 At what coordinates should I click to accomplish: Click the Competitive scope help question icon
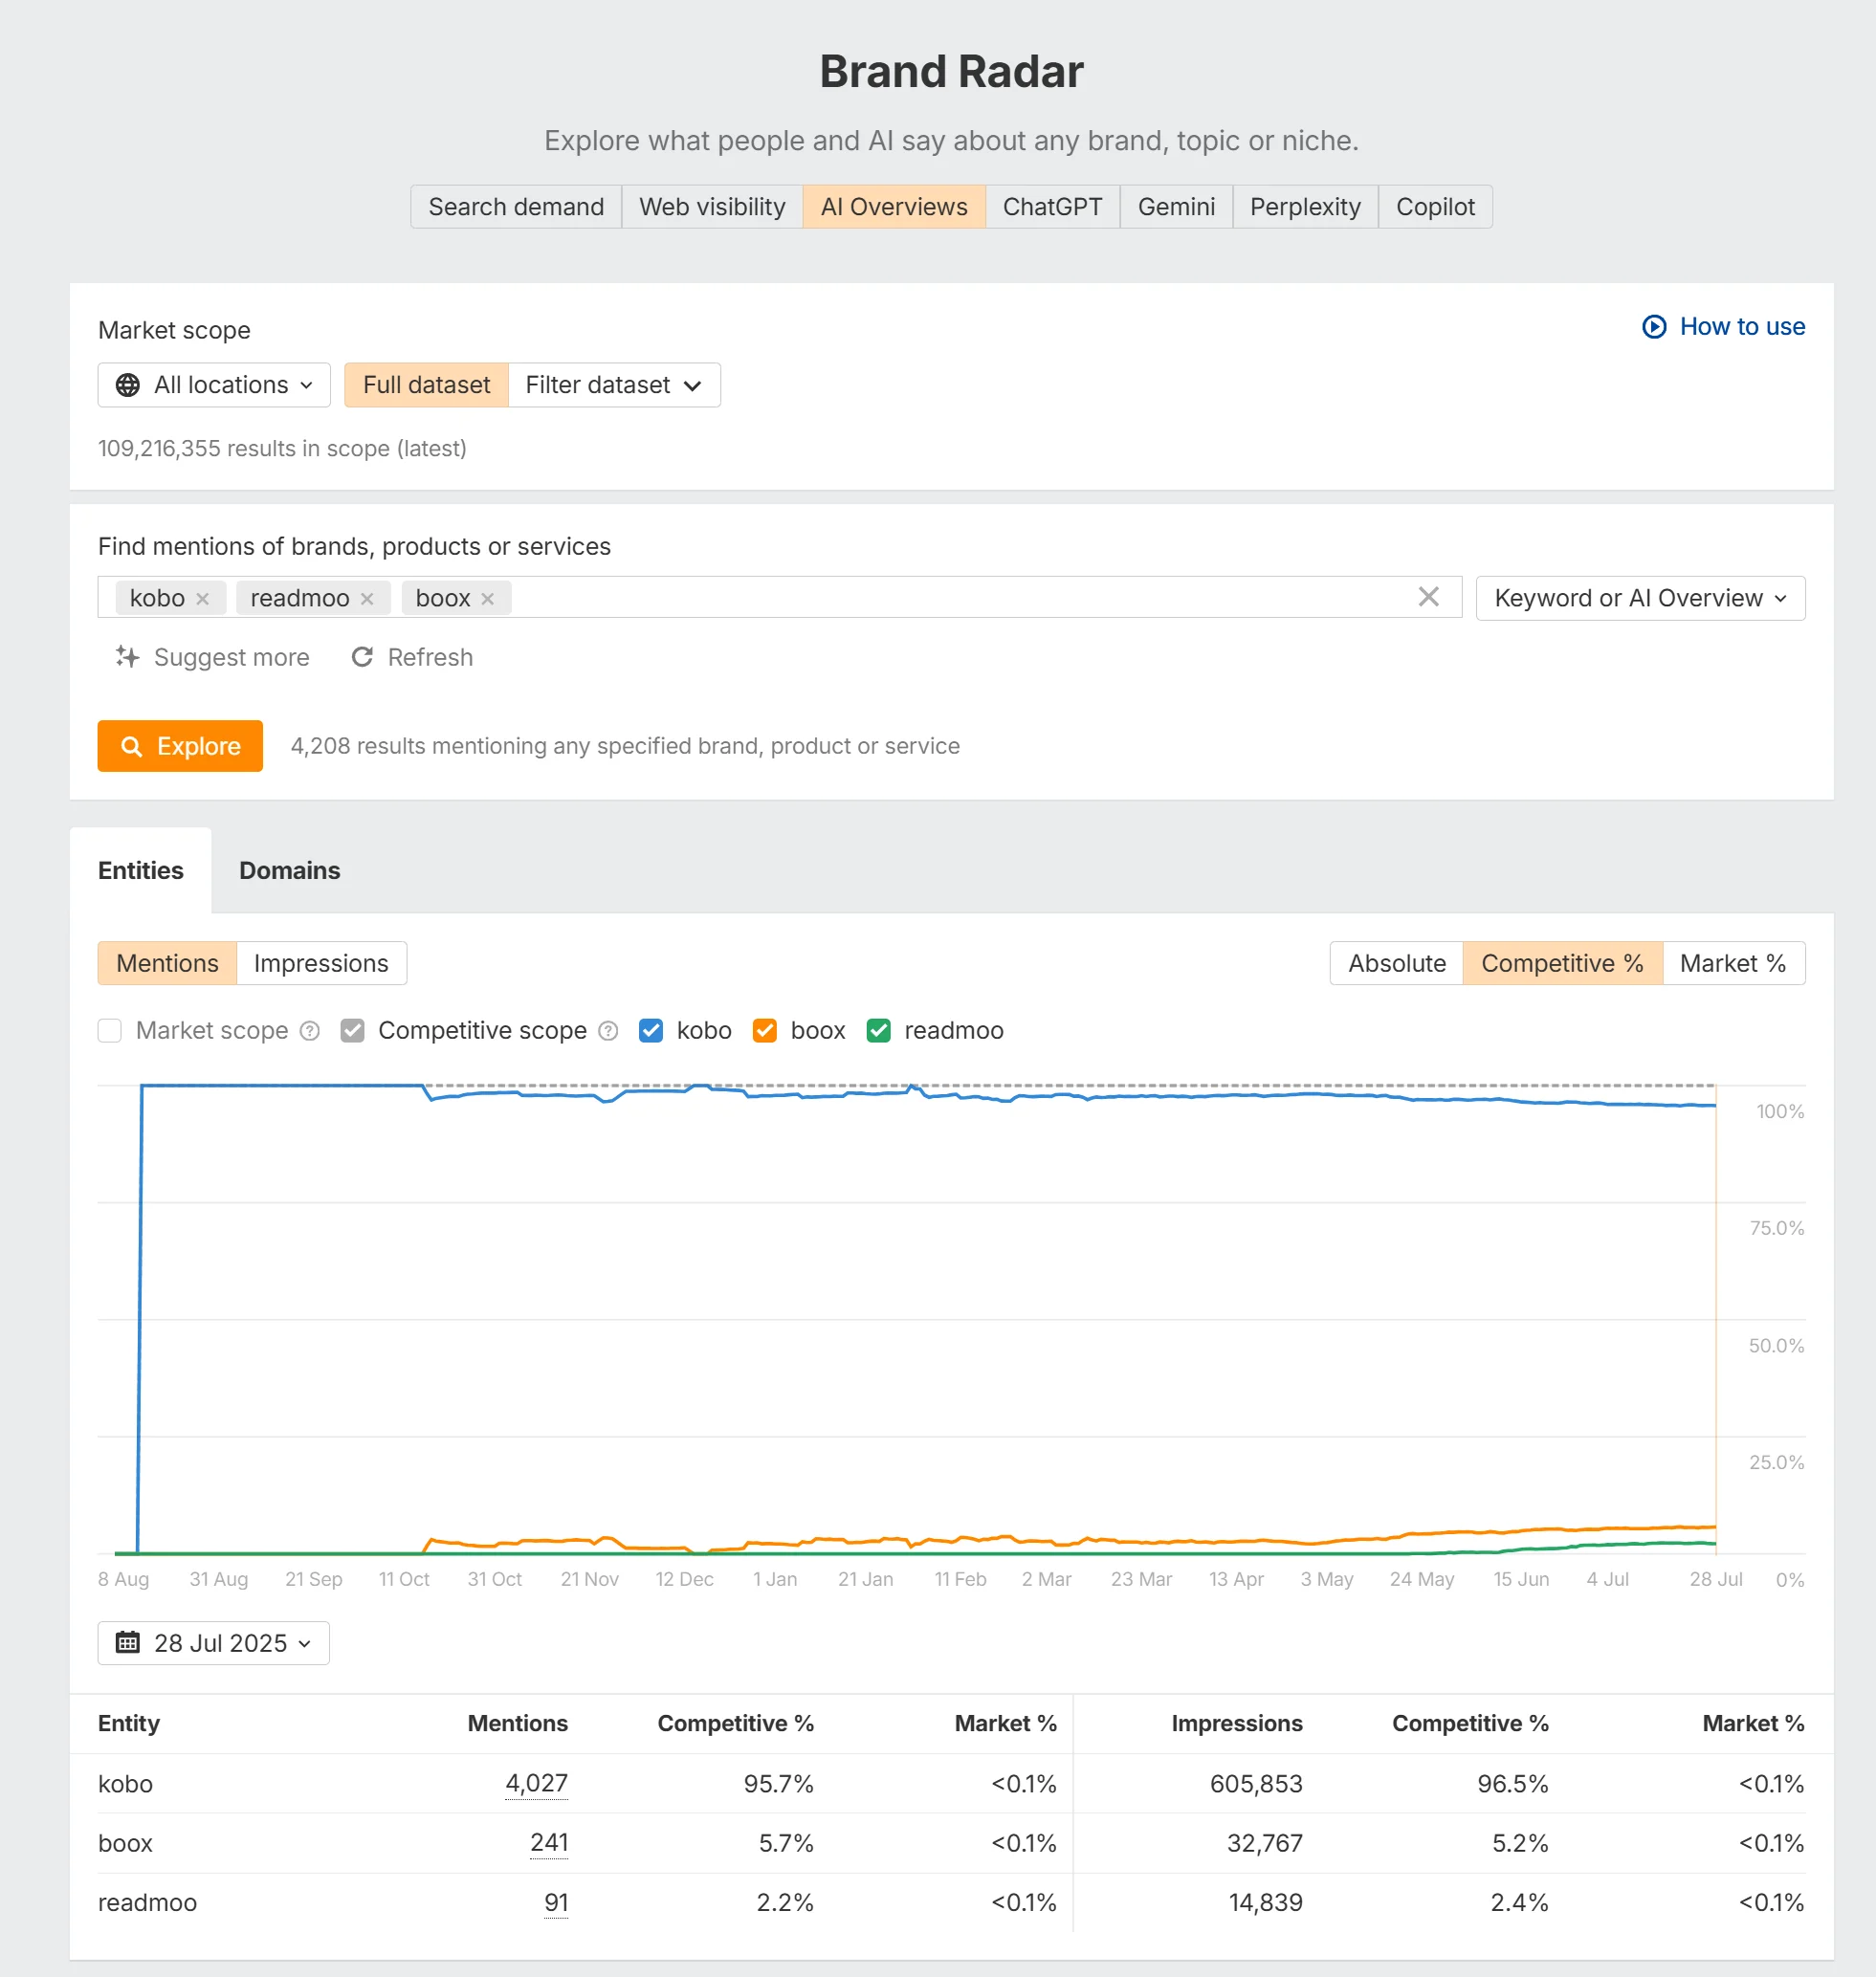pos(608,1031)
